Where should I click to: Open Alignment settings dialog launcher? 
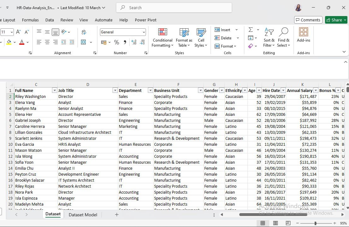tap(95, 53)
